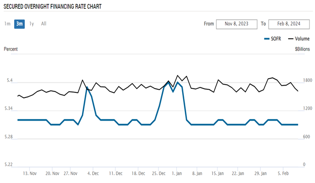
Task: Click the 13. Nov x-axis label
Action: click(x=30, y=173)
